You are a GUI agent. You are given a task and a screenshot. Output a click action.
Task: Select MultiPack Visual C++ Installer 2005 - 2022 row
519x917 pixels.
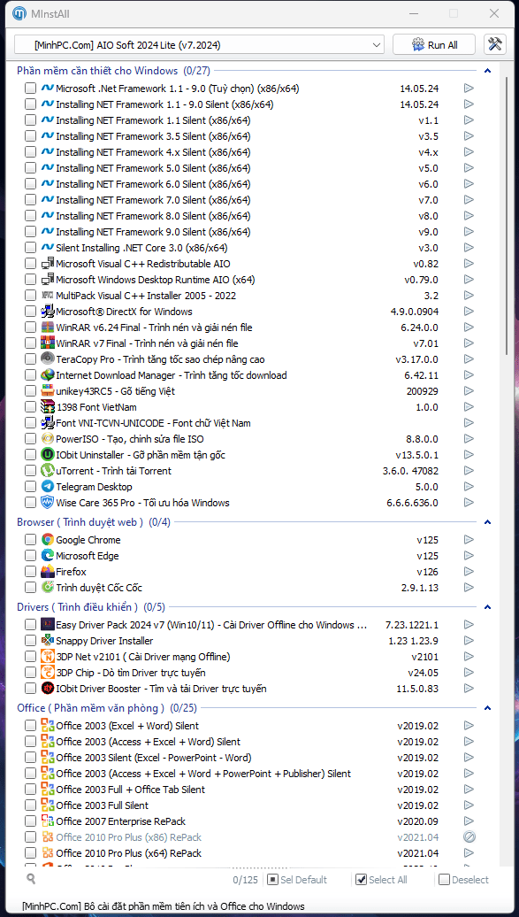250,296
